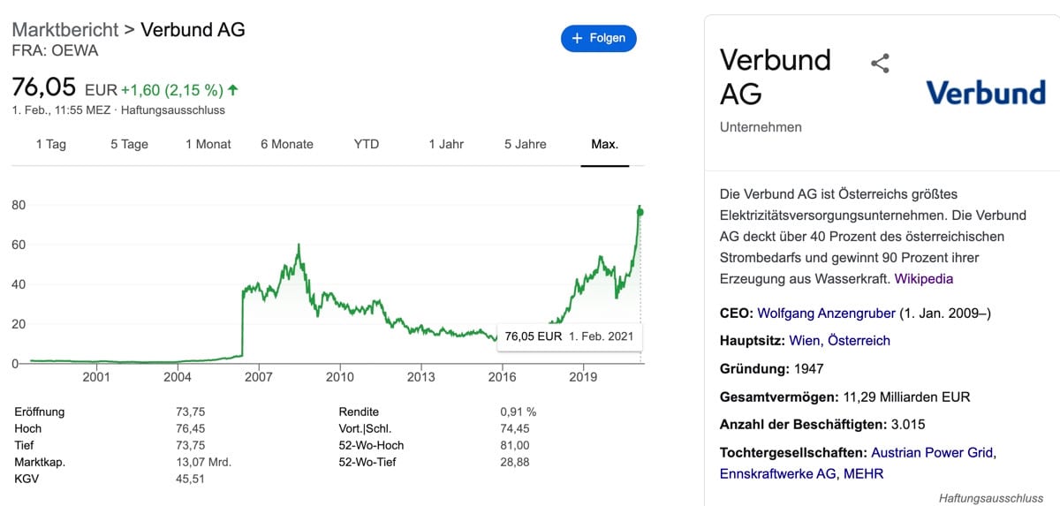Open the Austrian Power Grid subsidiary link
This screenshot has height=506, width=1060.
point(932,452)
